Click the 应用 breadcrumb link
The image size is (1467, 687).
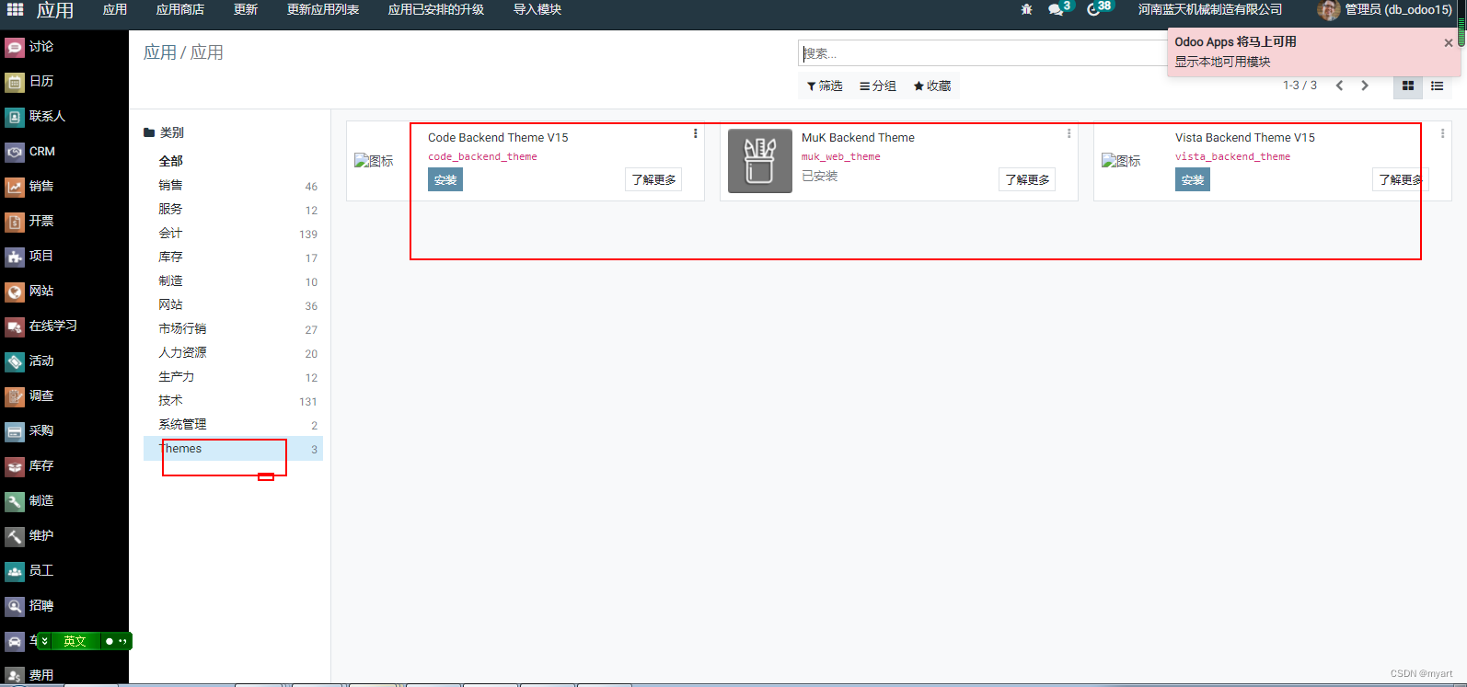click(x=159, y=52)
